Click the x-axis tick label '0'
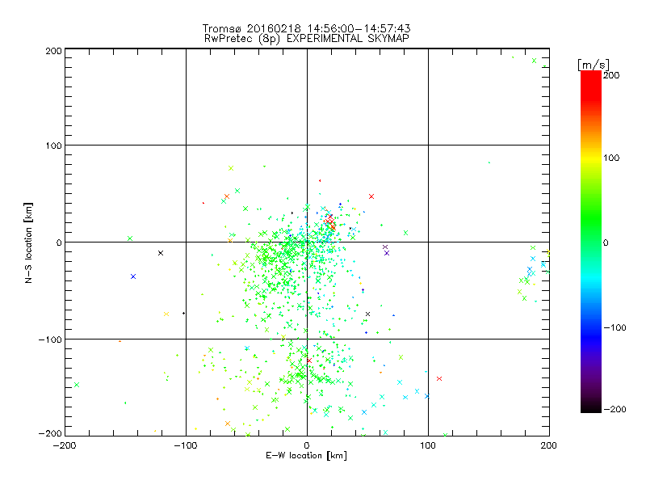 click(x=307, y=446)
